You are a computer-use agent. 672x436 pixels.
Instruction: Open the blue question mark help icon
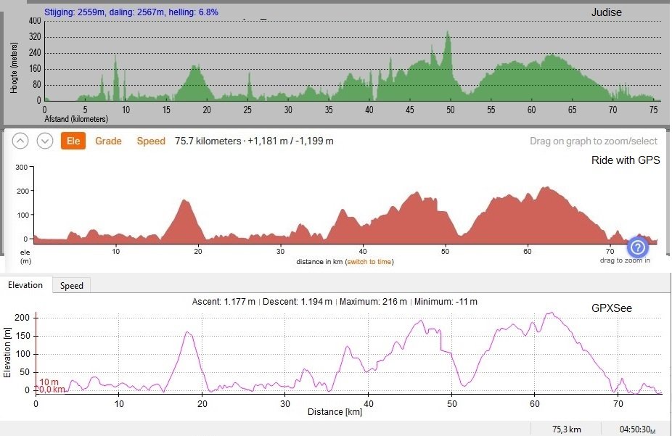click(638, 247)
